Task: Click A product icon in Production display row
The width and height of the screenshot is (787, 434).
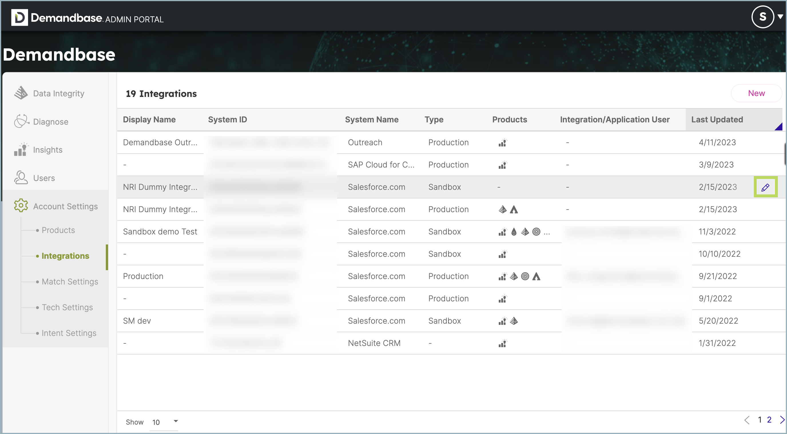Action: [536, 276]
